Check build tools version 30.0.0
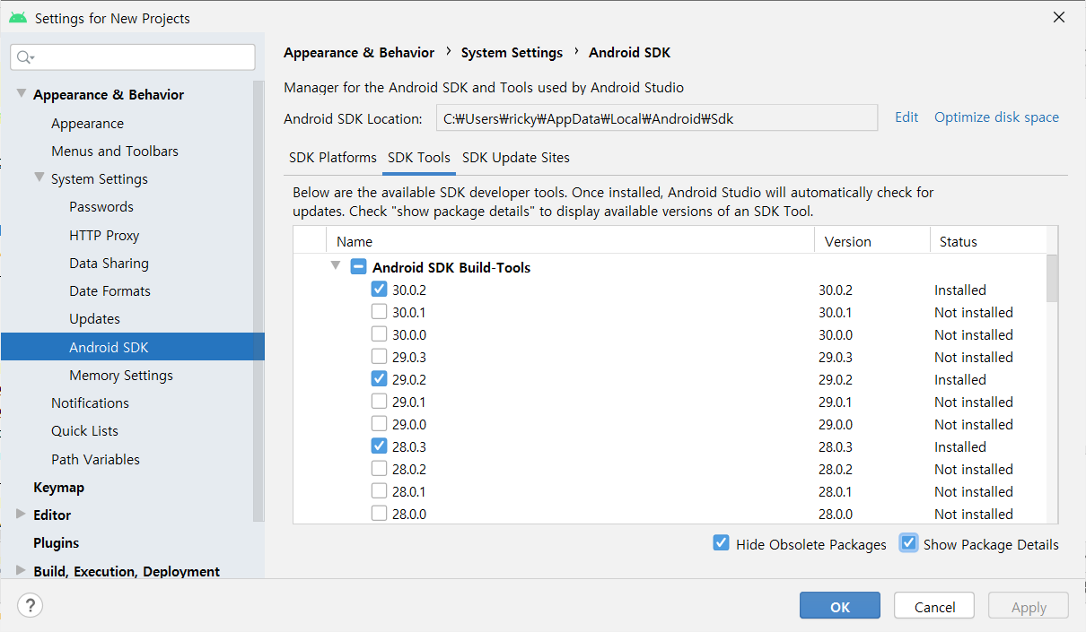The height and width of the screenshot is (632, 1086). pyautogui.click(x=380, y=334)
